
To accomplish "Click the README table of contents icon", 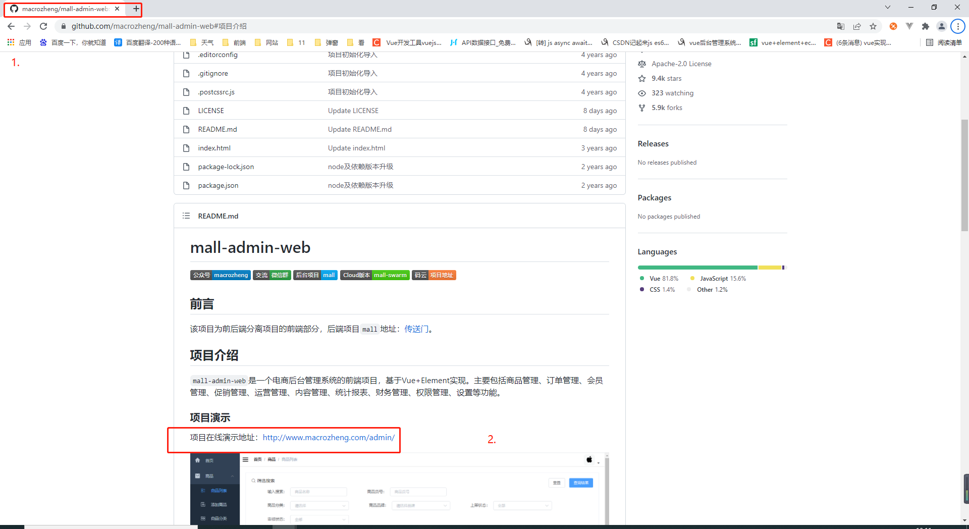I will (186, 216).
